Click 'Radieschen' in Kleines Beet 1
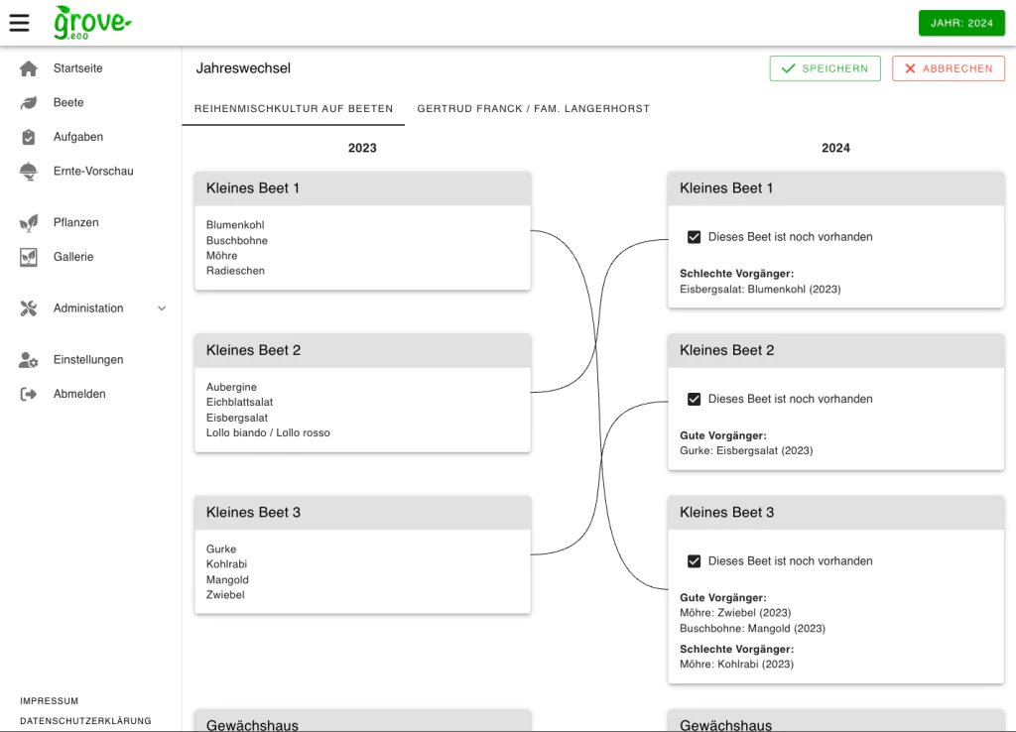Image resolution: width=1016 pixels, height=732 pixels. pyautogui.click(x=235, y=271)
